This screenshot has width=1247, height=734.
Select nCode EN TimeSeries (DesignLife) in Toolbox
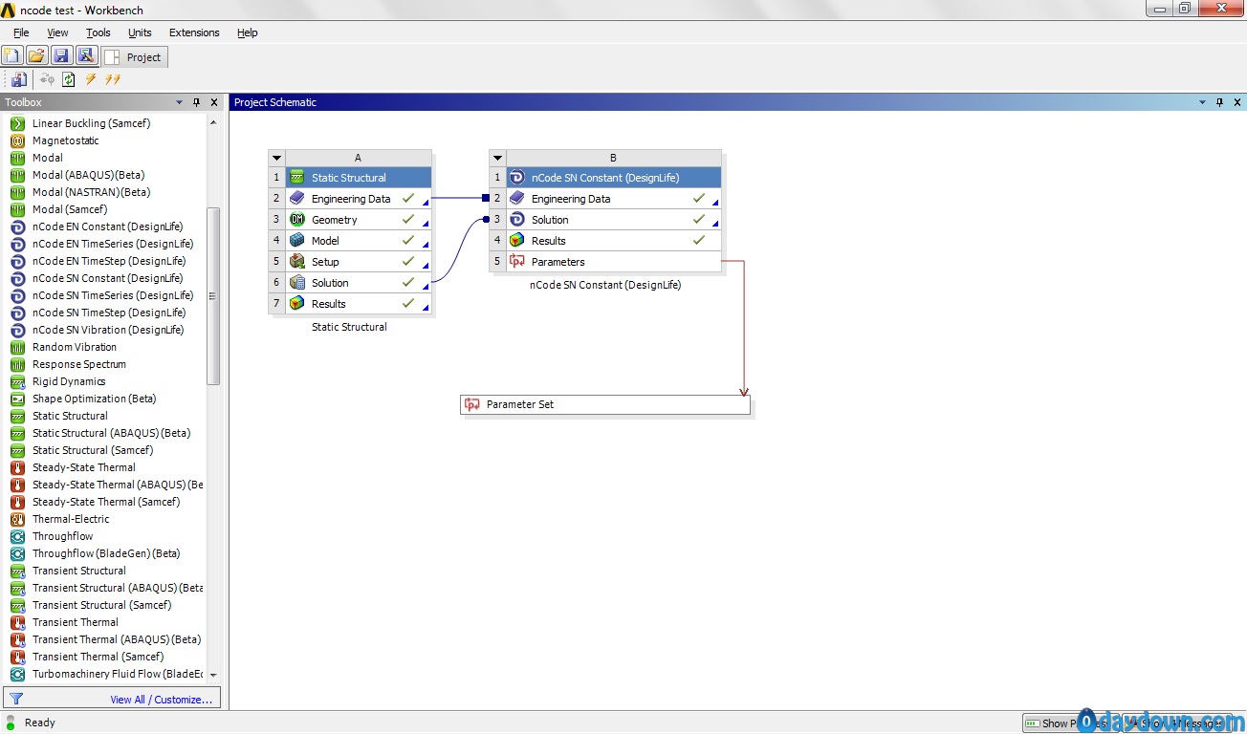click(x=113, y=244)
